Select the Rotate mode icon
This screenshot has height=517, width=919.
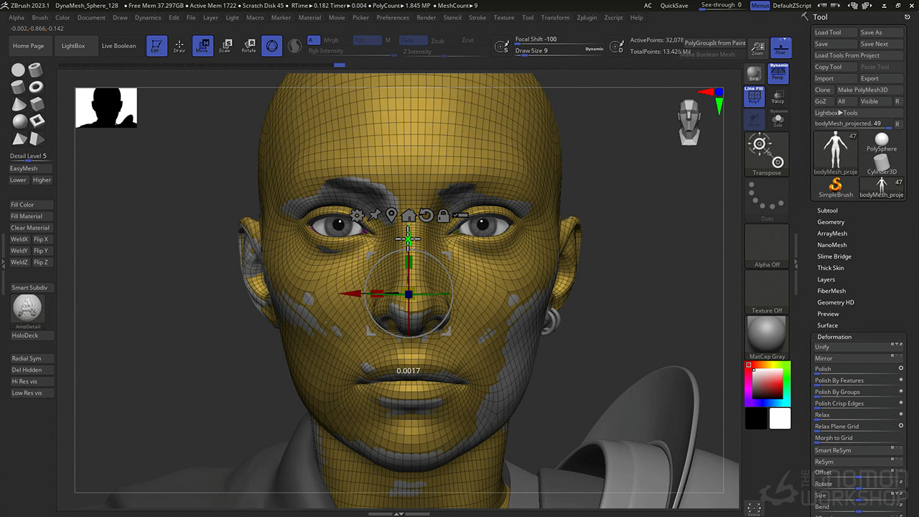coord(248,46)
